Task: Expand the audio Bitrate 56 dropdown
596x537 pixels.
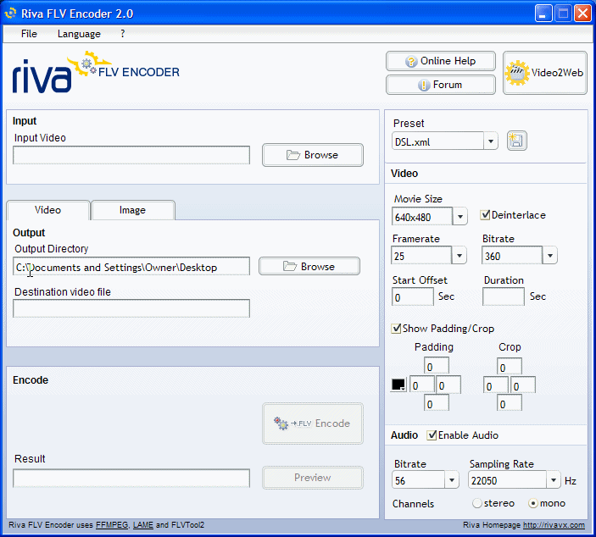Action: coord(452,479)
